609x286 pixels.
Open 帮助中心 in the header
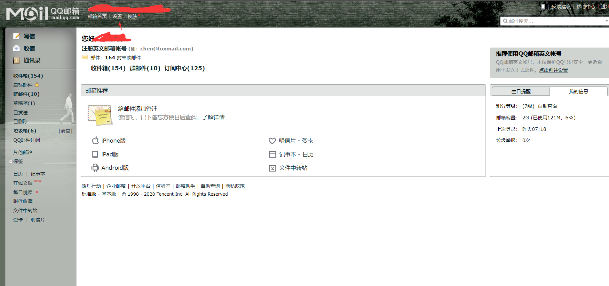click(x=586, y=7)
